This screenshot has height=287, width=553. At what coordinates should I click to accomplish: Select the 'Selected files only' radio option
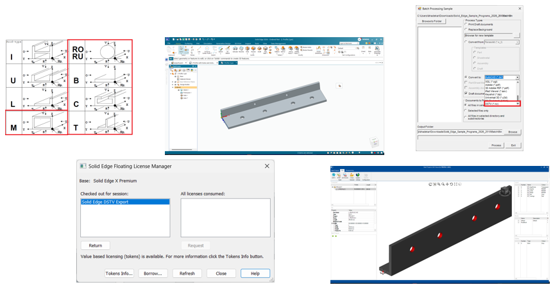pyautogui.click(x=466, y=110)
